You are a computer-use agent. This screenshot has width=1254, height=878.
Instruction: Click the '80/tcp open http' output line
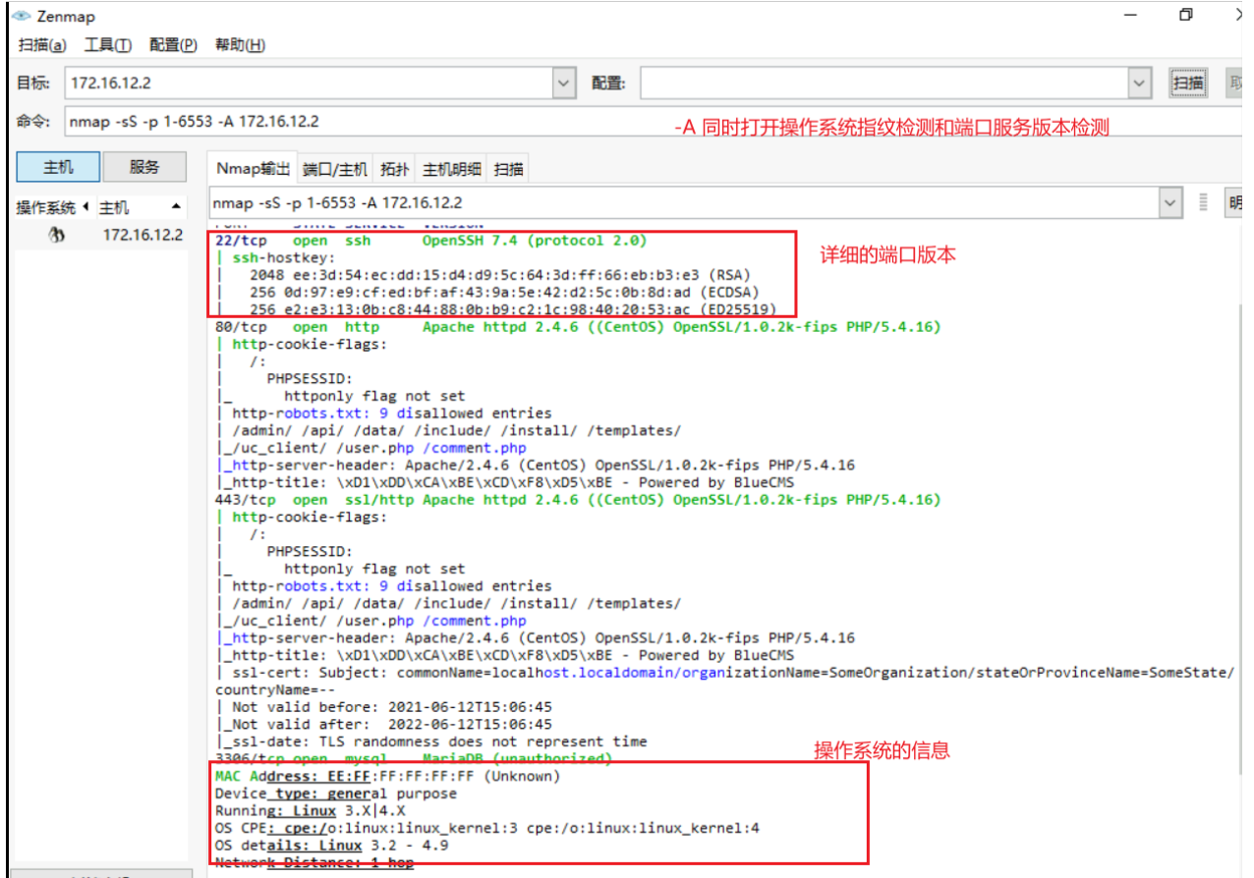click(578, 327)
